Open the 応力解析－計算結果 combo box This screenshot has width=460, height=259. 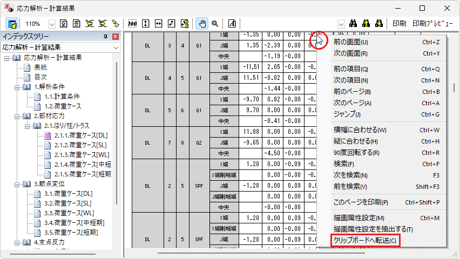point(116,47)
